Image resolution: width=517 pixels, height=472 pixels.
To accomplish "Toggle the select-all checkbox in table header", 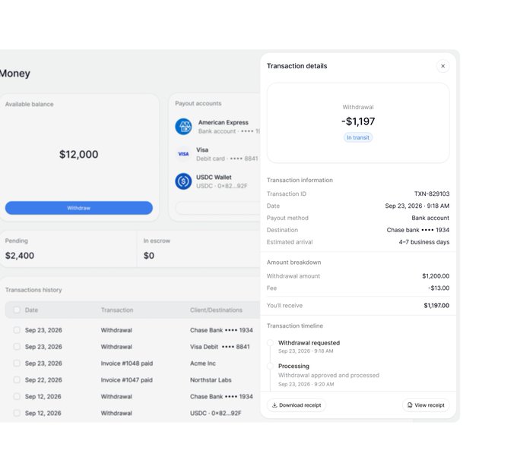I will 17,310.
